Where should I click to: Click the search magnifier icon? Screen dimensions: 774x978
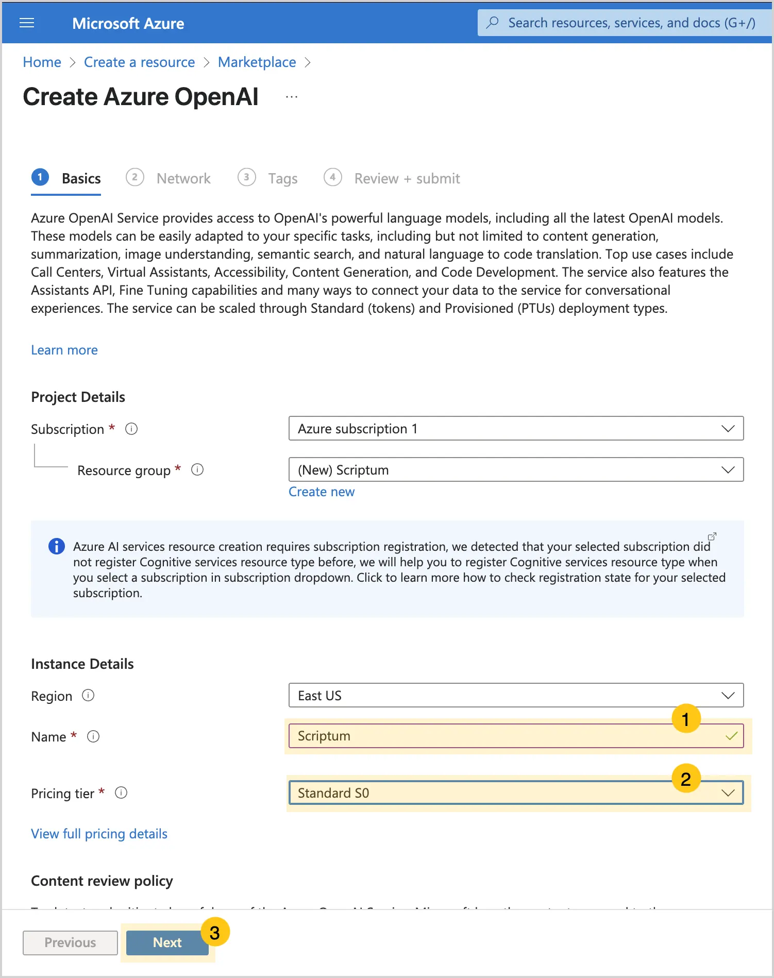[x=493, y=23]
